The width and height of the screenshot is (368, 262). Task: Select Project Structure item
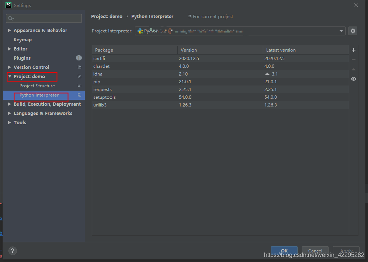37,86
